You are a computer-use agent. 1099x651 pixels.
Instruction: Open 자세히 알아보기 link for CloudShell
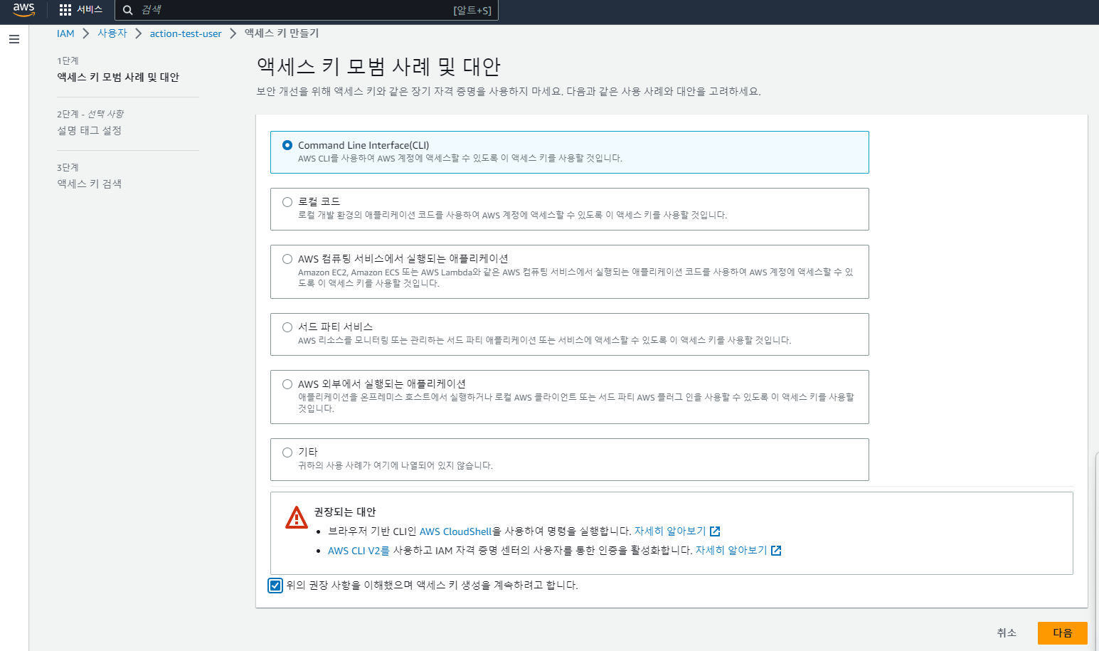(x=670, y=531)
